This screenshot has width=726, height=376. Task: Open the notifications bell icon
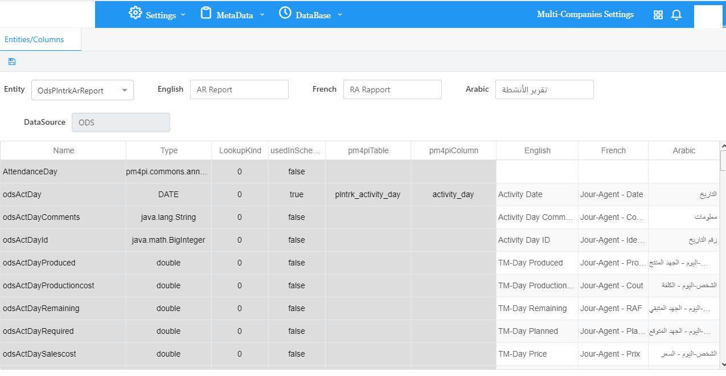pos(676,15)
